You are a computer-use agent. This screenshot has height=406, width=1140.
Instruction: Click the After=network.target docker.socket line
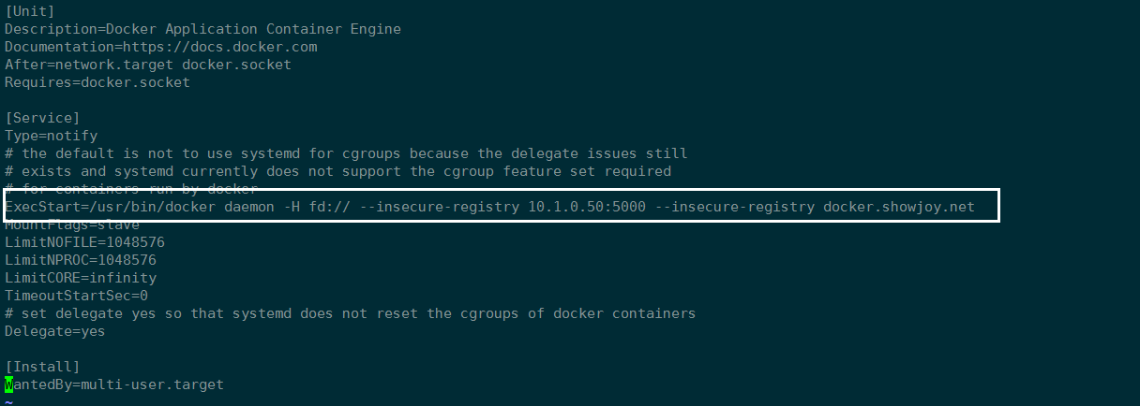pos(147,65)
